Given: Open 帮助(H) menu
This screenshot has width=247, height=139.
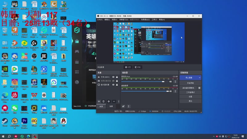Looking at the screenshot, I should point(162,19).
